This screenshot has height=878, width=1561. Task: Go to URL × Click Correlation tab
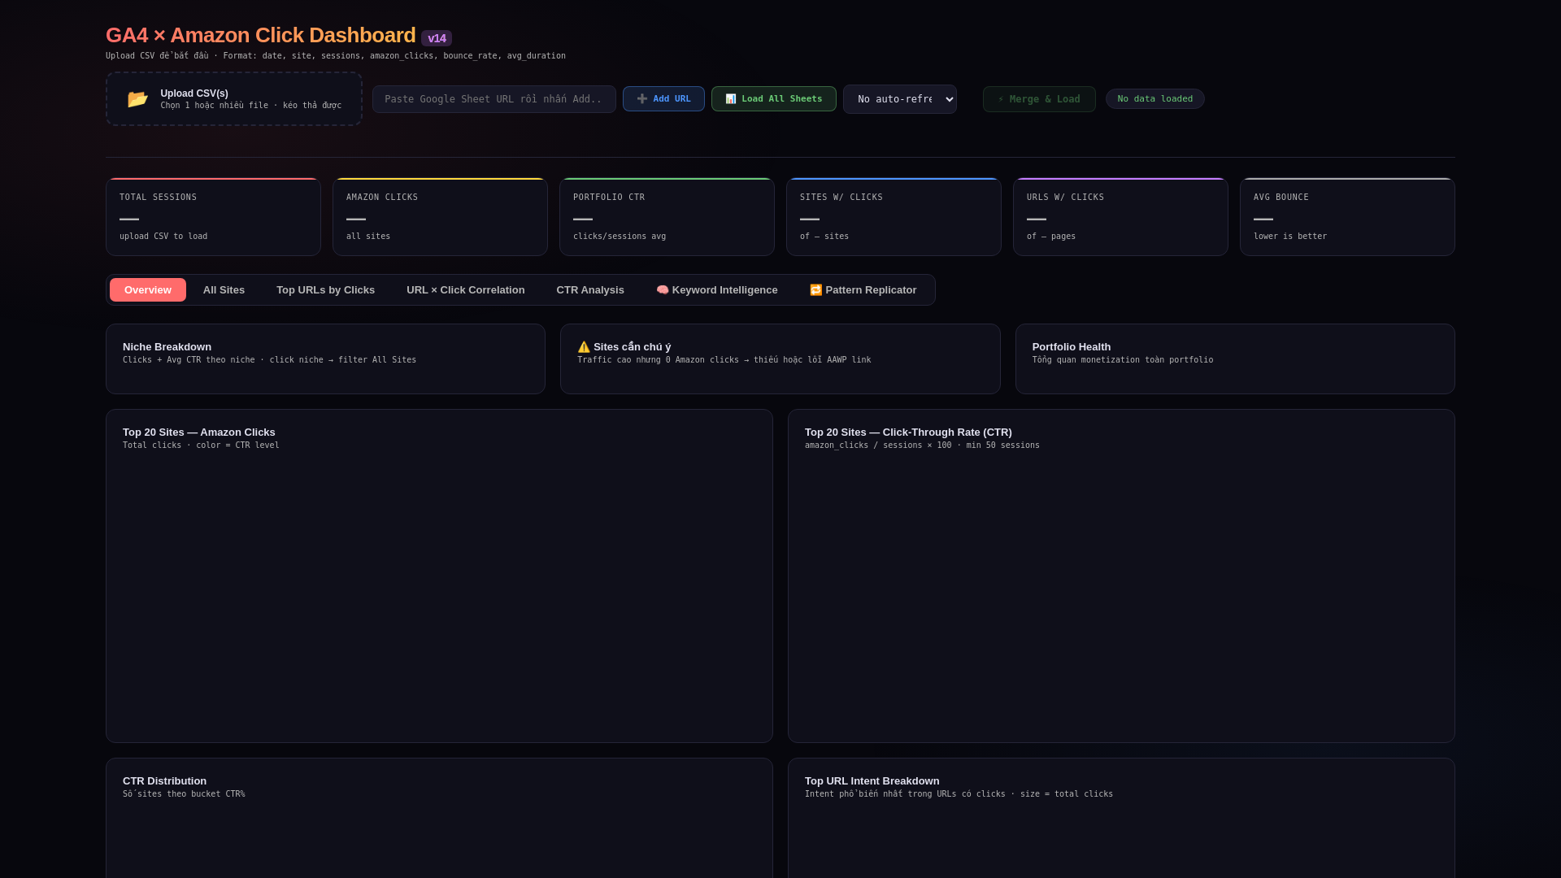pos(466,290)
